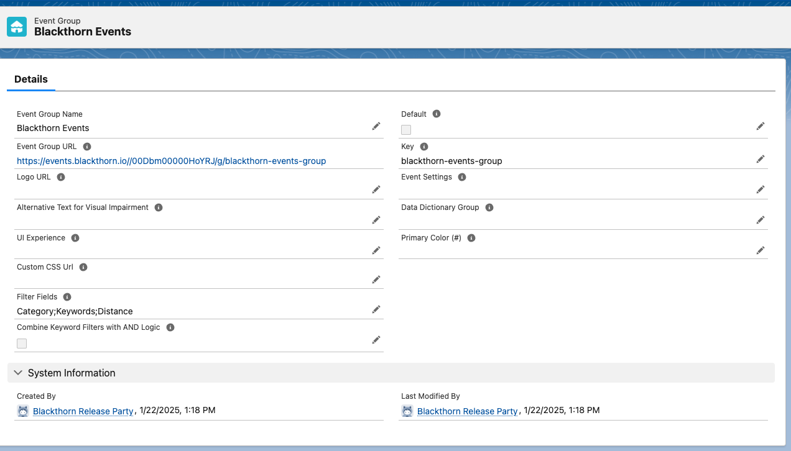
Task: Show help info for Custom CSS Url
Action: pyautogui.click(x=83, y=267)
